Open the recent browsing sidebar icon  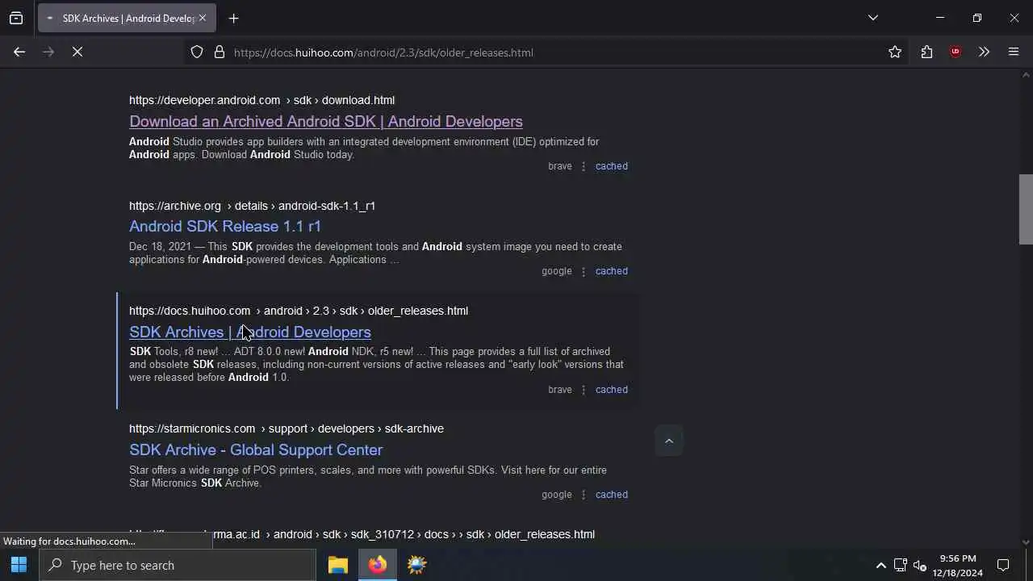(16, 18)
